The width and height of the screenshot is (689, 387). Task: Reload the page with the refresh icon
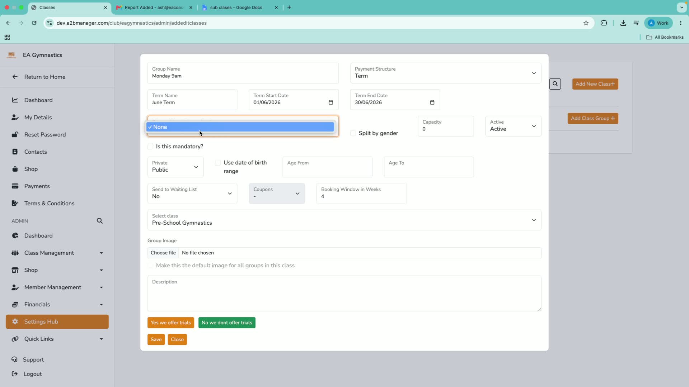click(34, 23)
